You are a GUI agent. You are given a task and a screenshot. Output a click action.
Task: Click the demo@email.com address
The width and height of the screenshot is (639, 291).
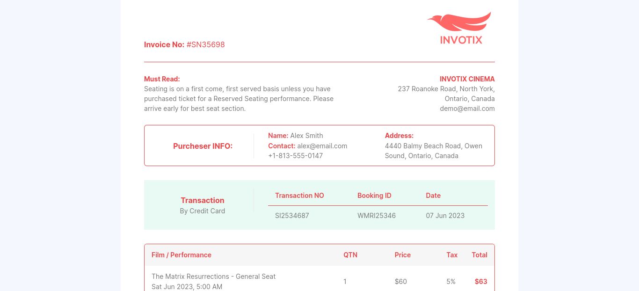(x=467, y=109)
